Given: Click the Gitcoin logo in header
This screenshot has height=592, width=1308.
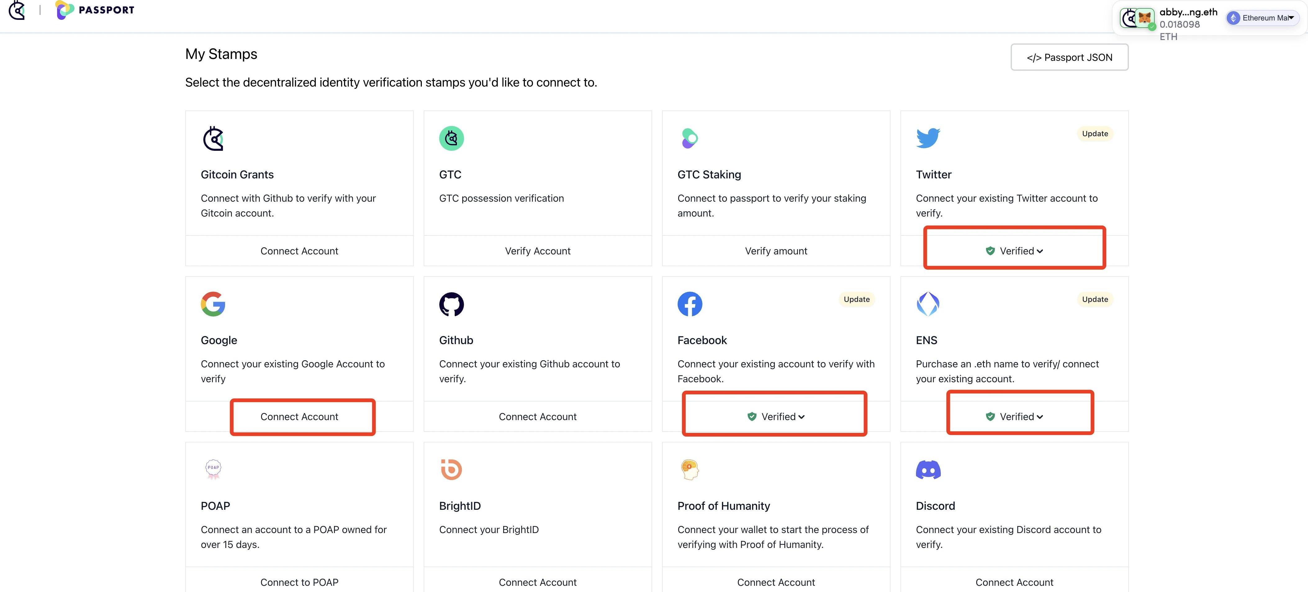Looking at the screenshot, I should click(17, 10).
